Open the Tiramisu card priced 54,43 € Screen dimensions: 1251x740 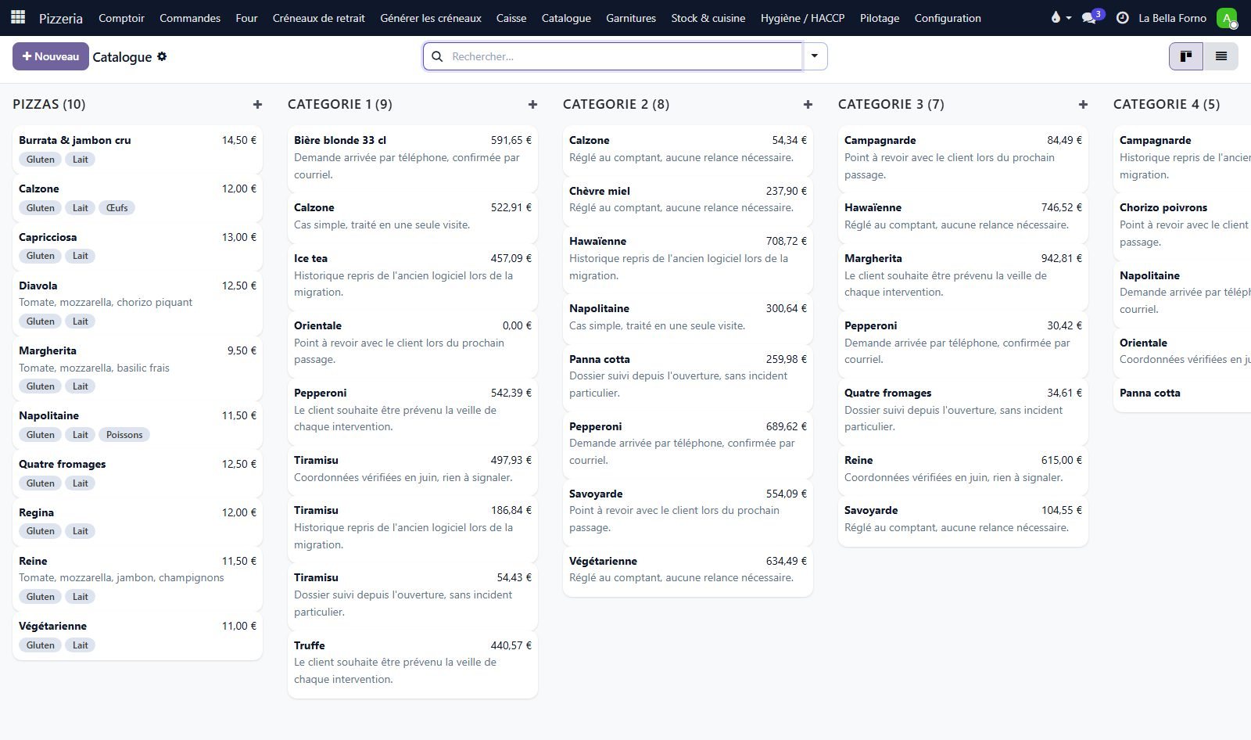pyautogui.click(x=413, y=596)
